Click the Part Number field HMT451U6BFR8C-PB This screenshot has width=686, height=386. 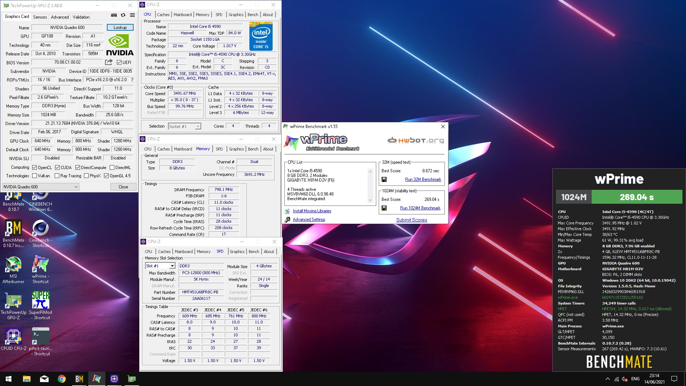point(201,292)
